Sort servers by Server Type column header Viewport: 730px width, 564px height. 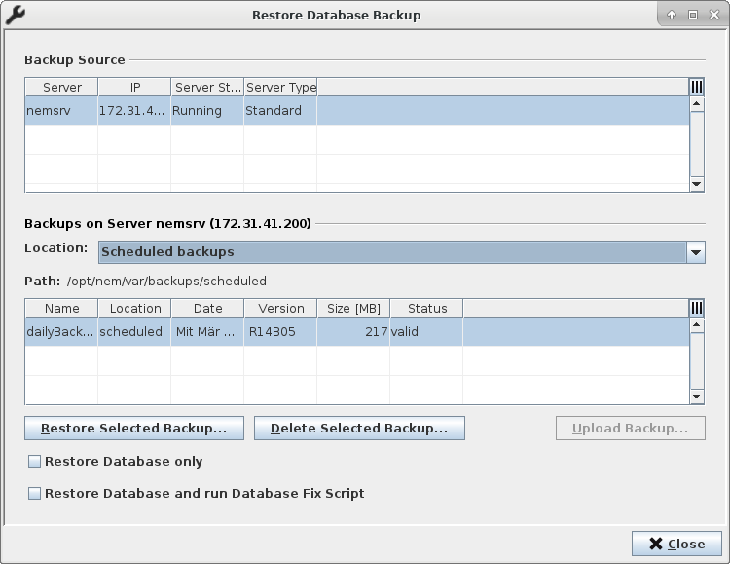point(280,88)
